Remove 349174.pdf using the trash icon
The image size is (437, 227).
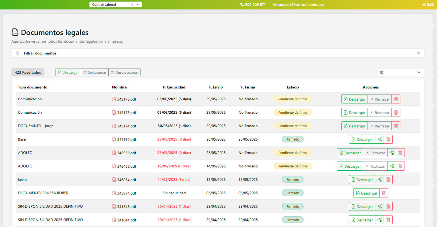pos(396,126)
